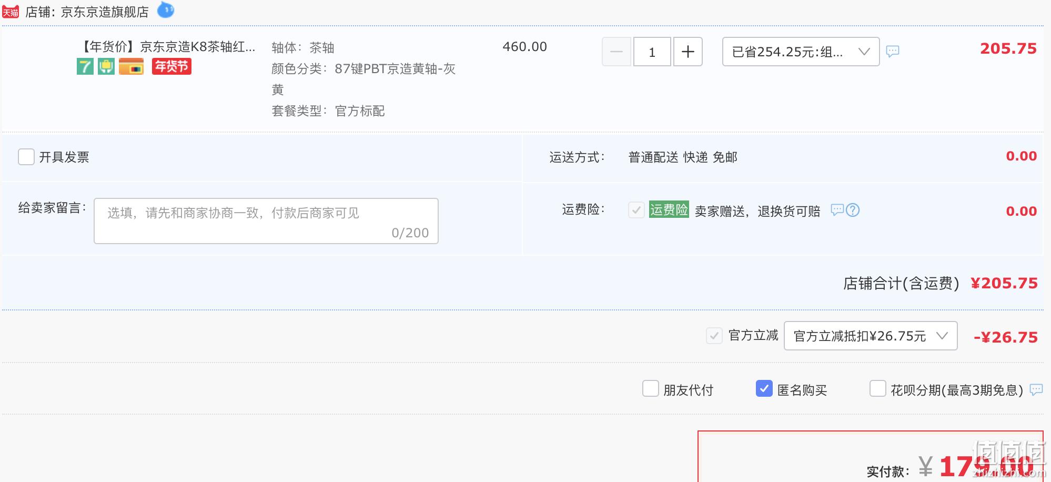Click the 205.75 item subtotal
The image size is (1051, 482).
coord(1008,48)
